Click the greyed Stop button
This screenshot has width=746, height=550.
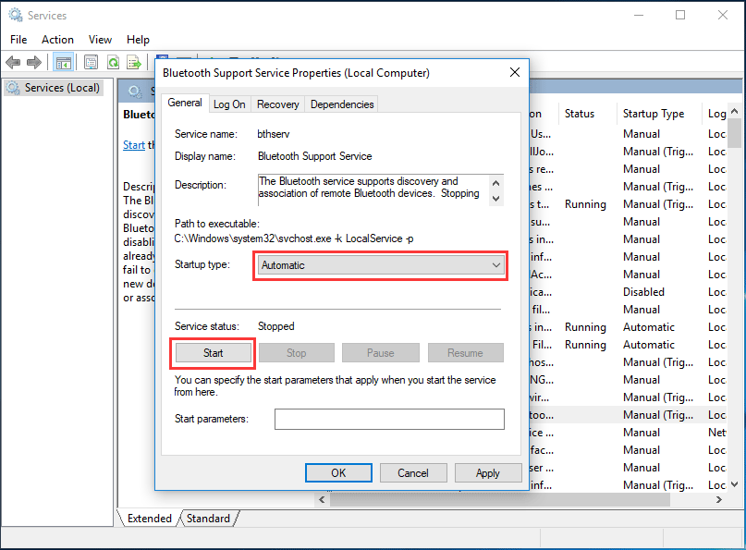[297, 353]
